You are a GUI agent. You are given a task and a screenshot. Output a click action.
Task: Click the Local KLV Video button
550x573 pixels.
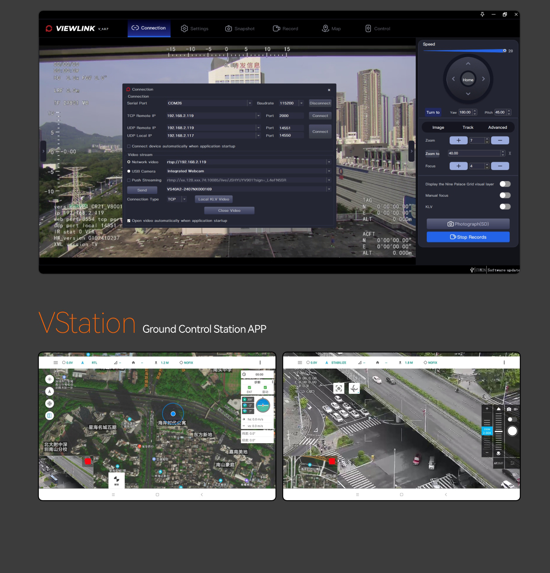pyautogui.click(x=214, y=199)
